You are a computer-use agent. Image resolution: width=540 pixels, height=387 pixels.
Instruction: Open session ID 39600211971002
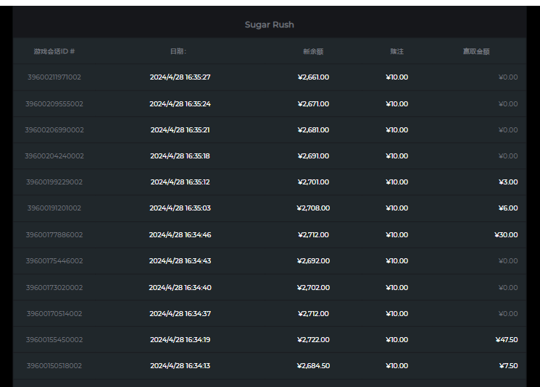[x=54, y=77]
